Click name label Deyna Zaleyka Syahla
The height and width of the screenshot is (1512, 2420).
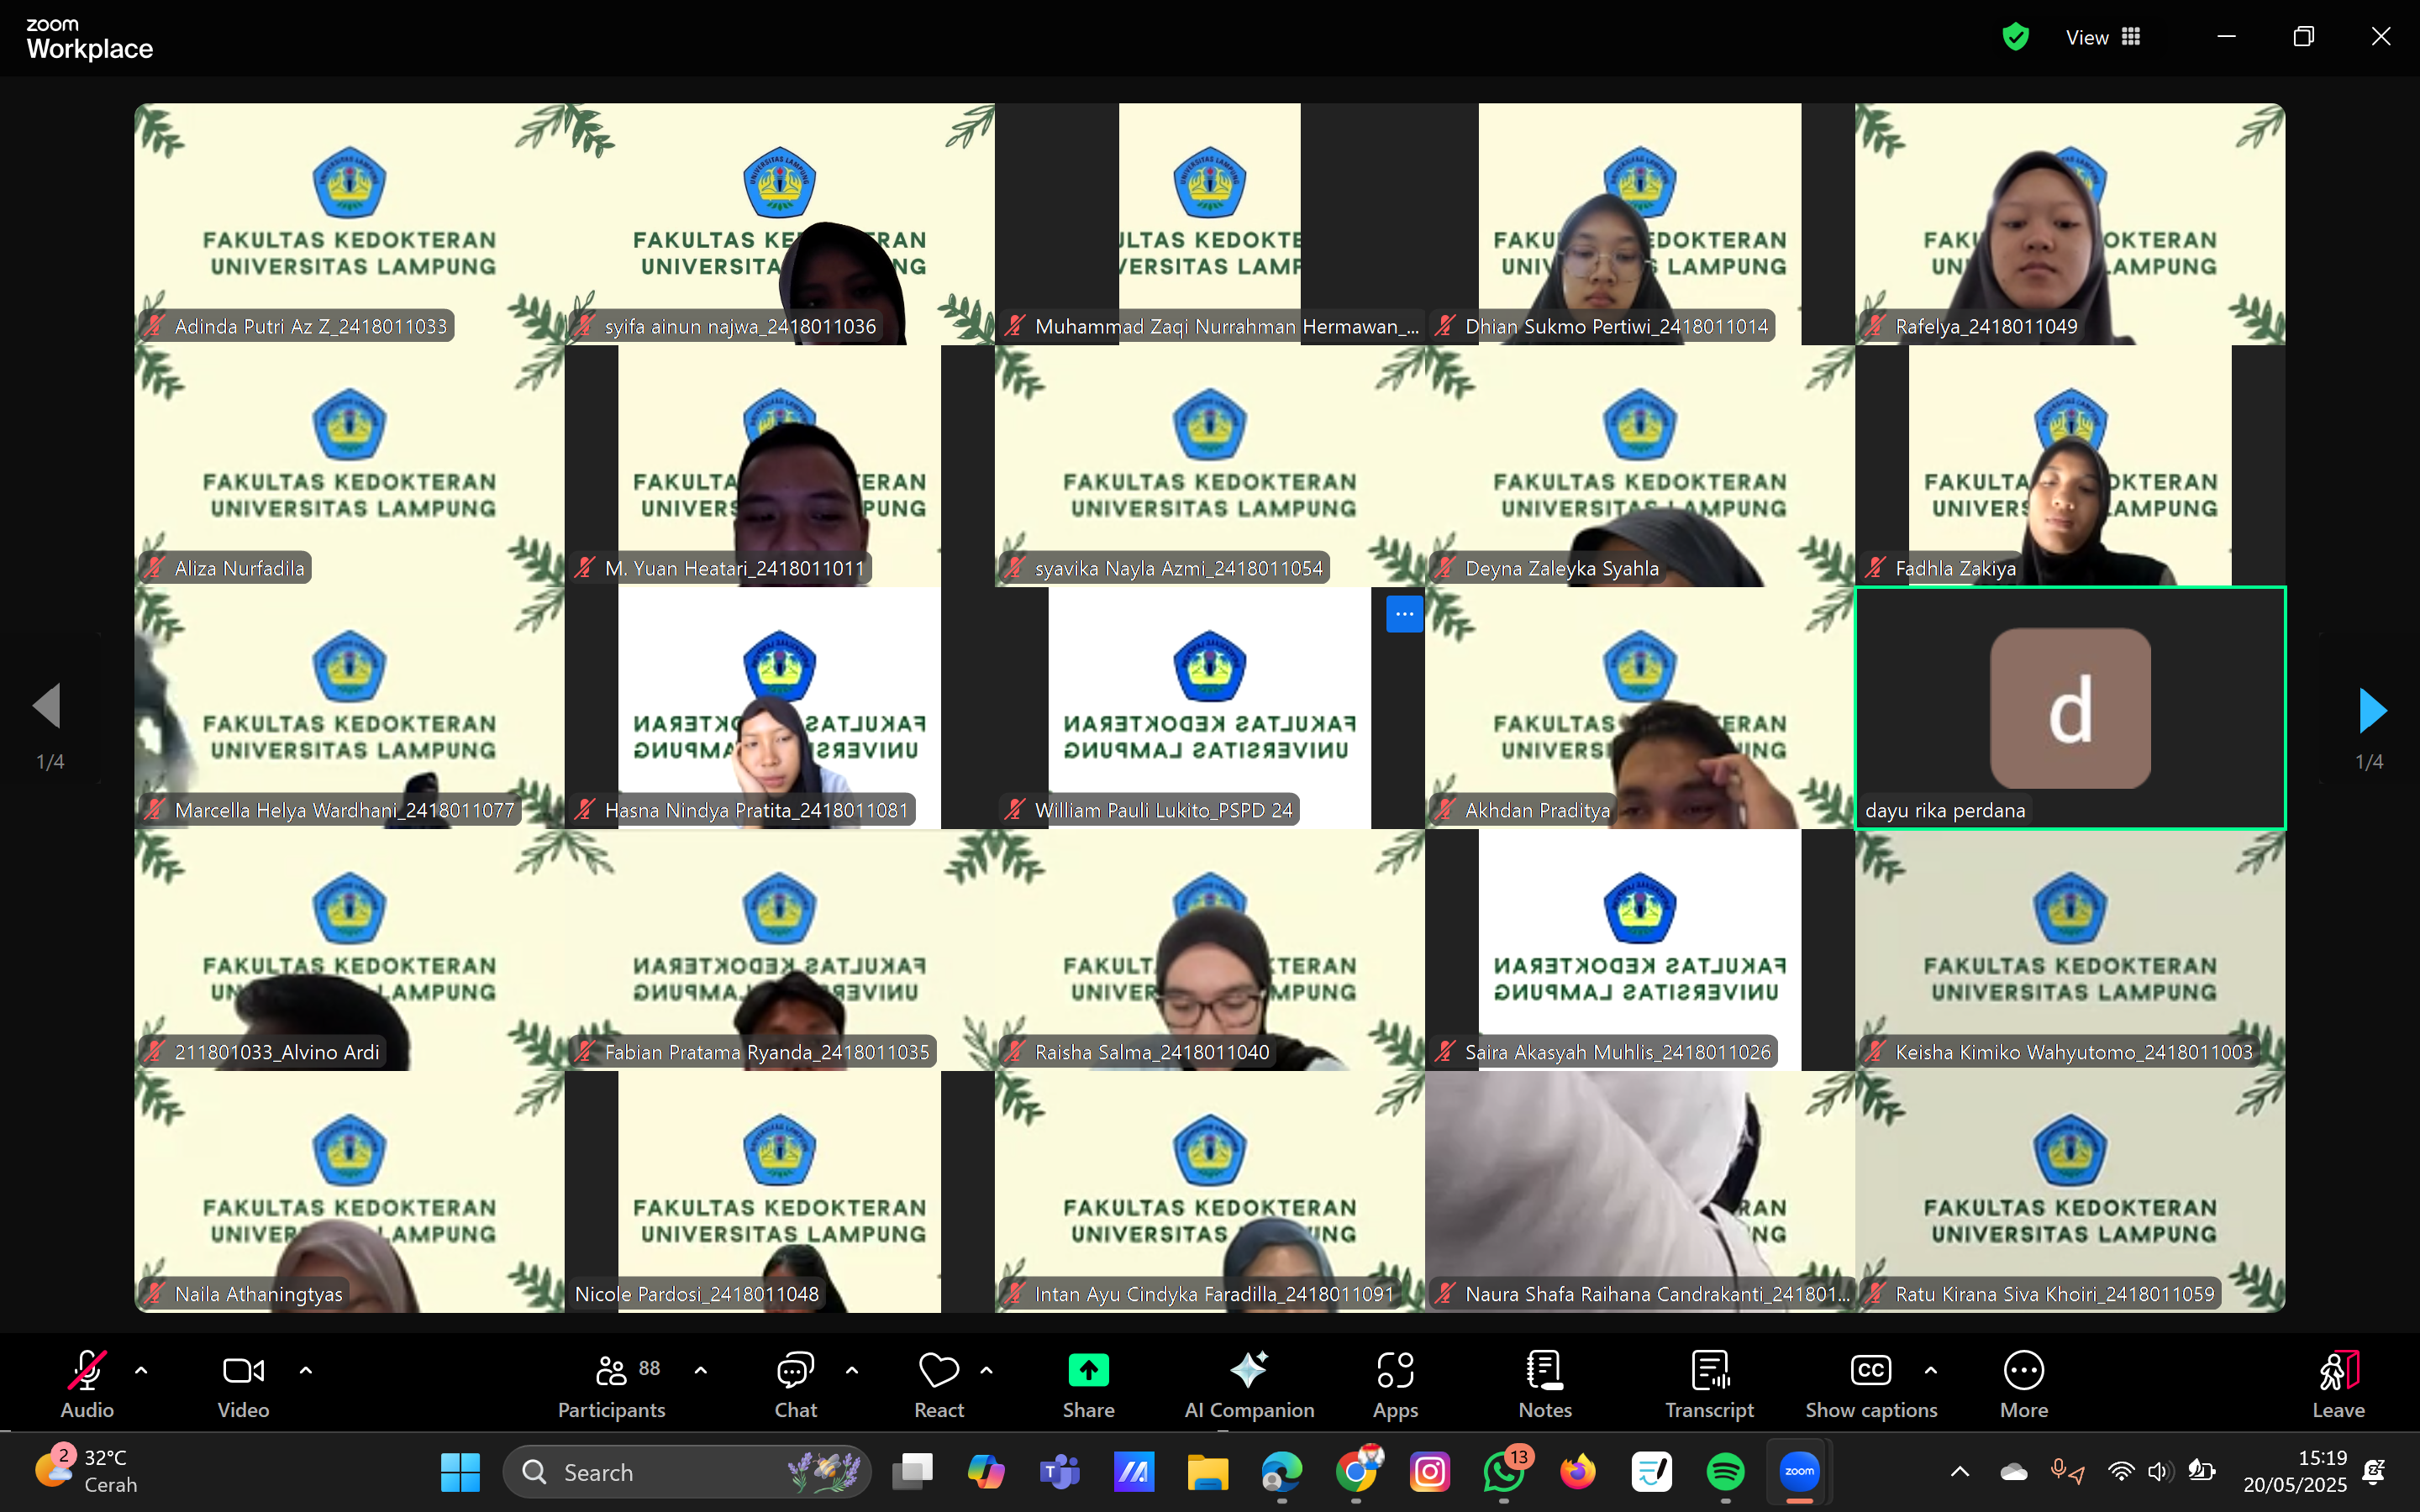click(x=1561, y=568)
